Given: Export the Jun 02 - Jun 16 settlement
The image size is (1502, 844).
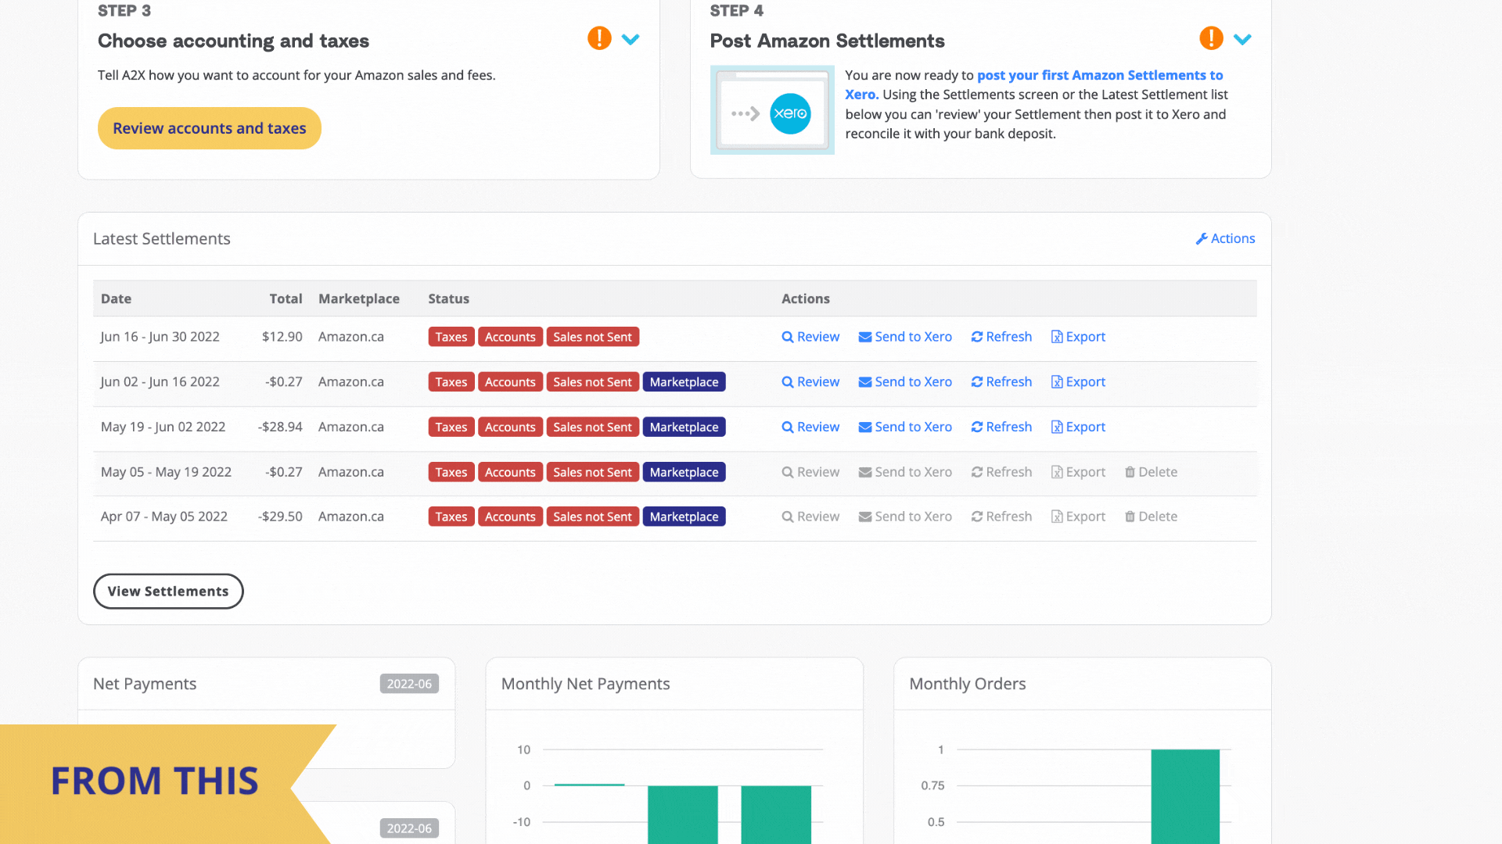Looking at the screenshot, I should click(x=1078, y=382).
